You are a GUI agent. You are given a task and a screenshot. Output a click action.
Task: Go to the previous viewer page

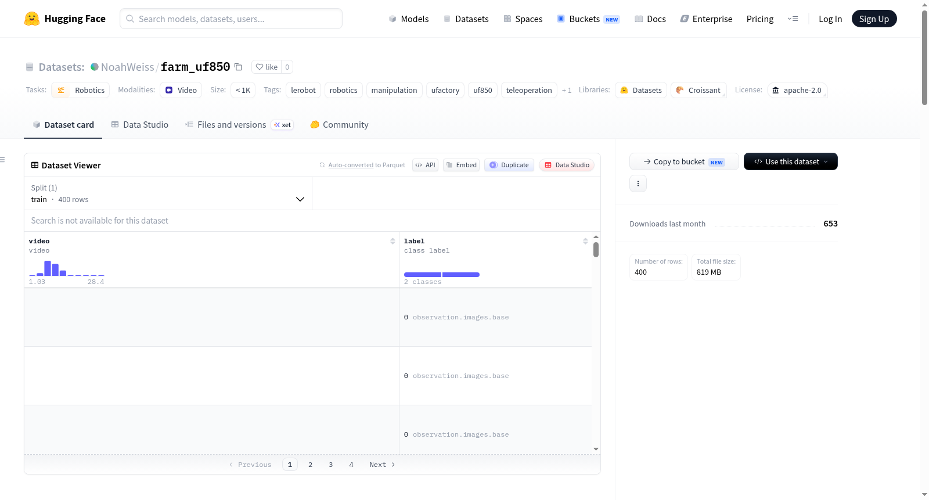(x=250, y=465)
